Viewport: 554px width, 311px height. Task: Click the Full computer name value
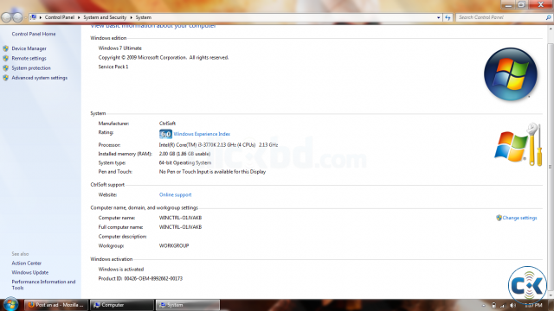click(181, 227)
